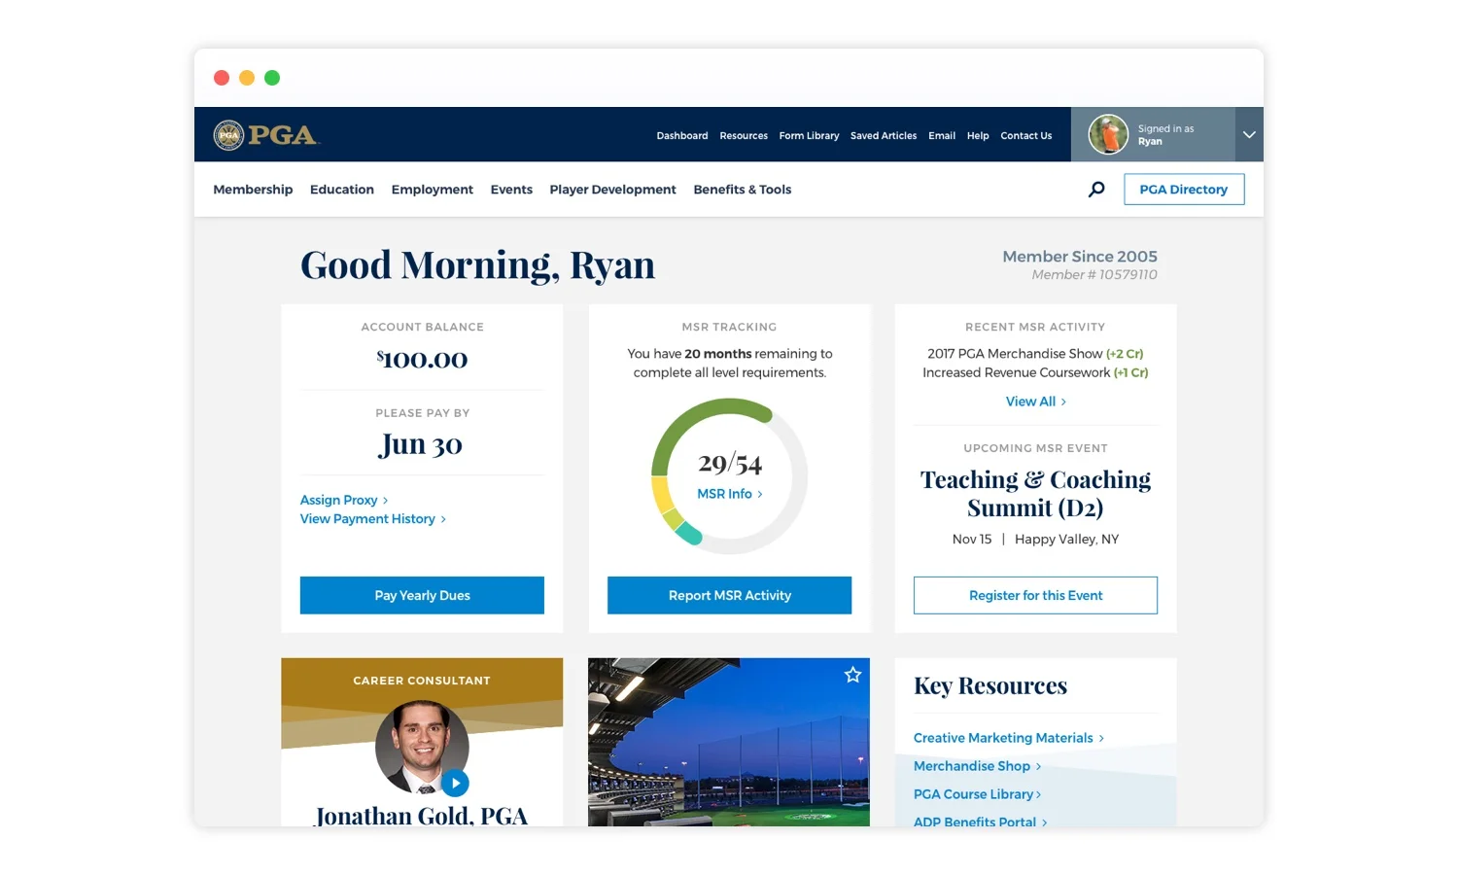Screen dimensions: 1458x875
Task: Expand the signed-in user dropdown arrow
Action: (1249, 134)
